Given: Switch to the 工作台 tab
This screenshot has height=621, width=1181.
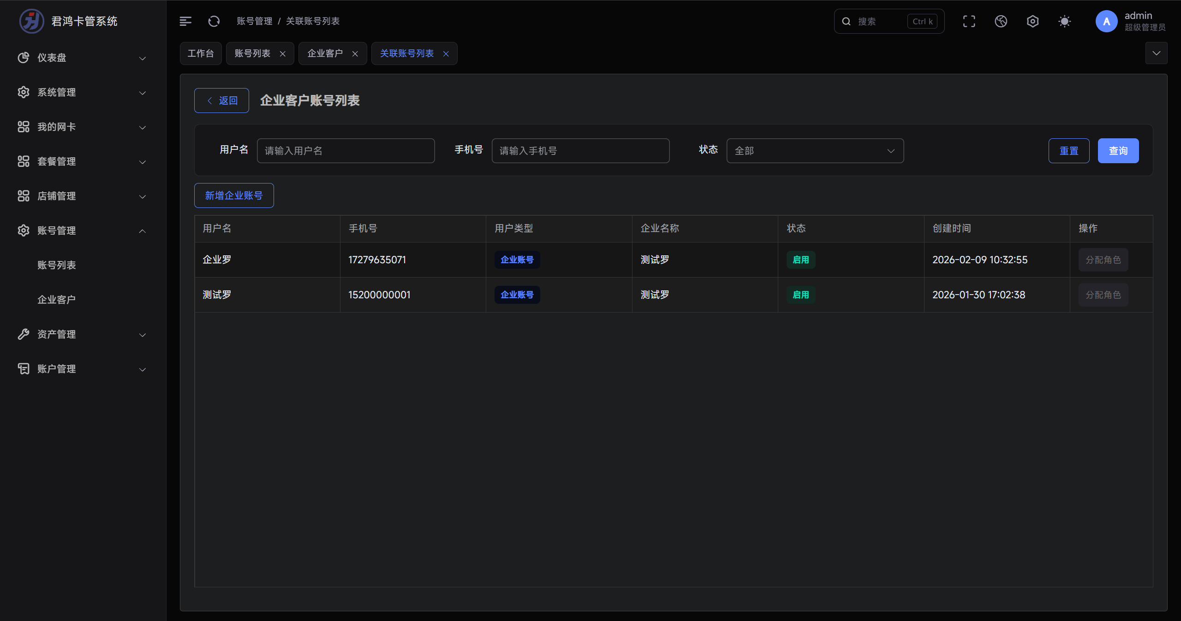Looking at the screenshot, I should pos(201,53).
